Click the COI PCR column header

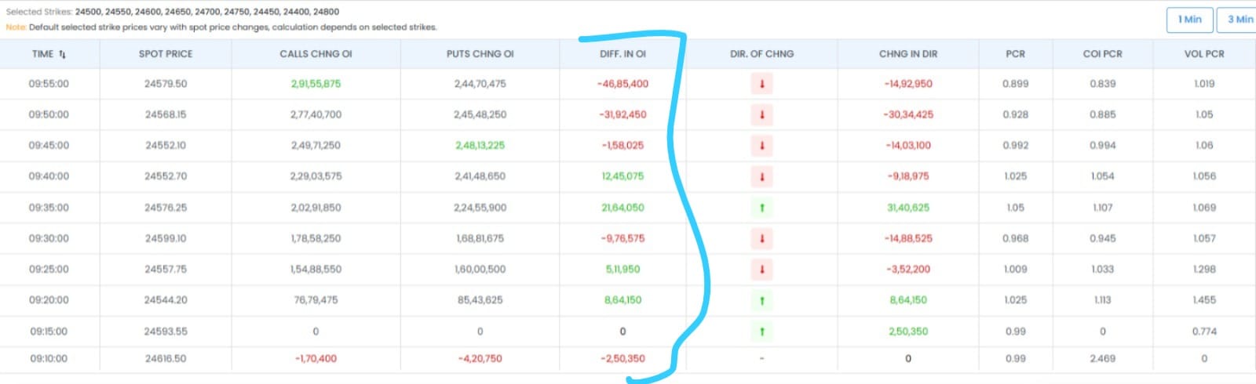point(1102,54)
